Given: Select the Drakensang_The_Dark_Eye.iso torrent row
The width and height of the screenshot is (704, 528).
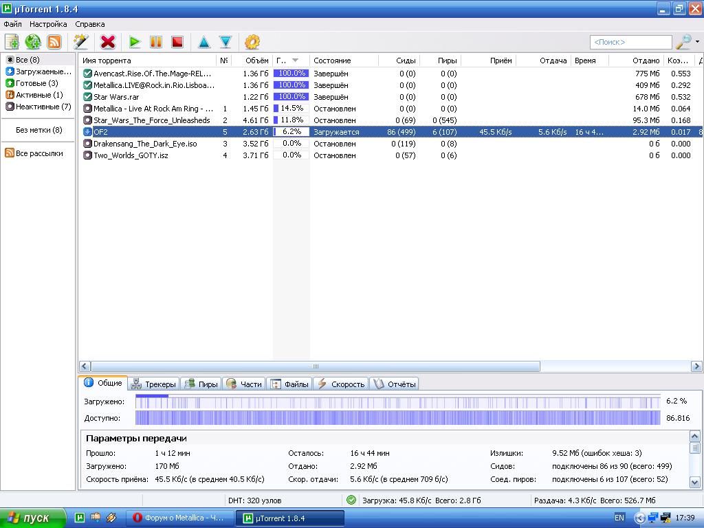Looking at the screenshot, I should click(x=145, y=144).
